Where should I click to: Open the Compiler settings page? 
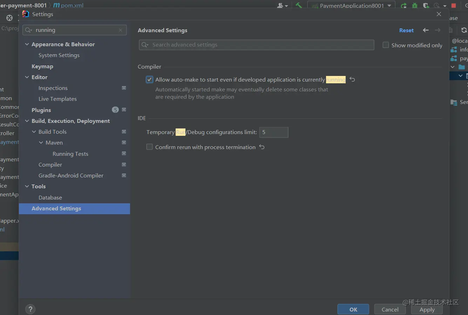click(x=50, y=164)
